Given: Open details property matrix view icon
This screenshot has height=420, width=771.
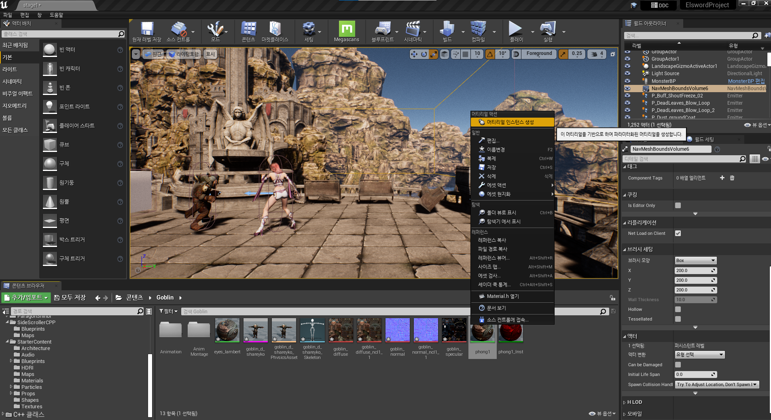Looking at the screenshot, I should point(755,159).
